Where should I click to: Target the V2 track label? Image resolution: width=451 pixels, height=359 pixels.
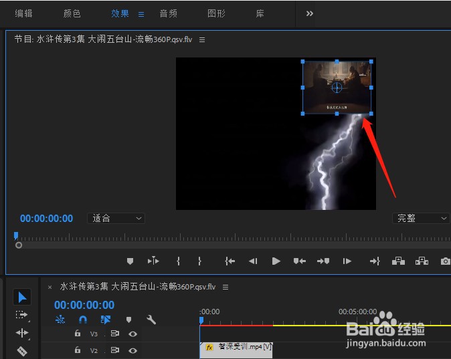(x=94, y=351)
